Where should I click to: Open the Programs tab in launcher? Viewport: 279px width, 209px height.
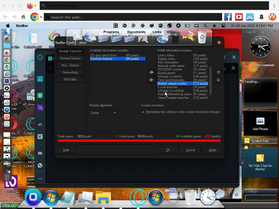tap(111, 32)
